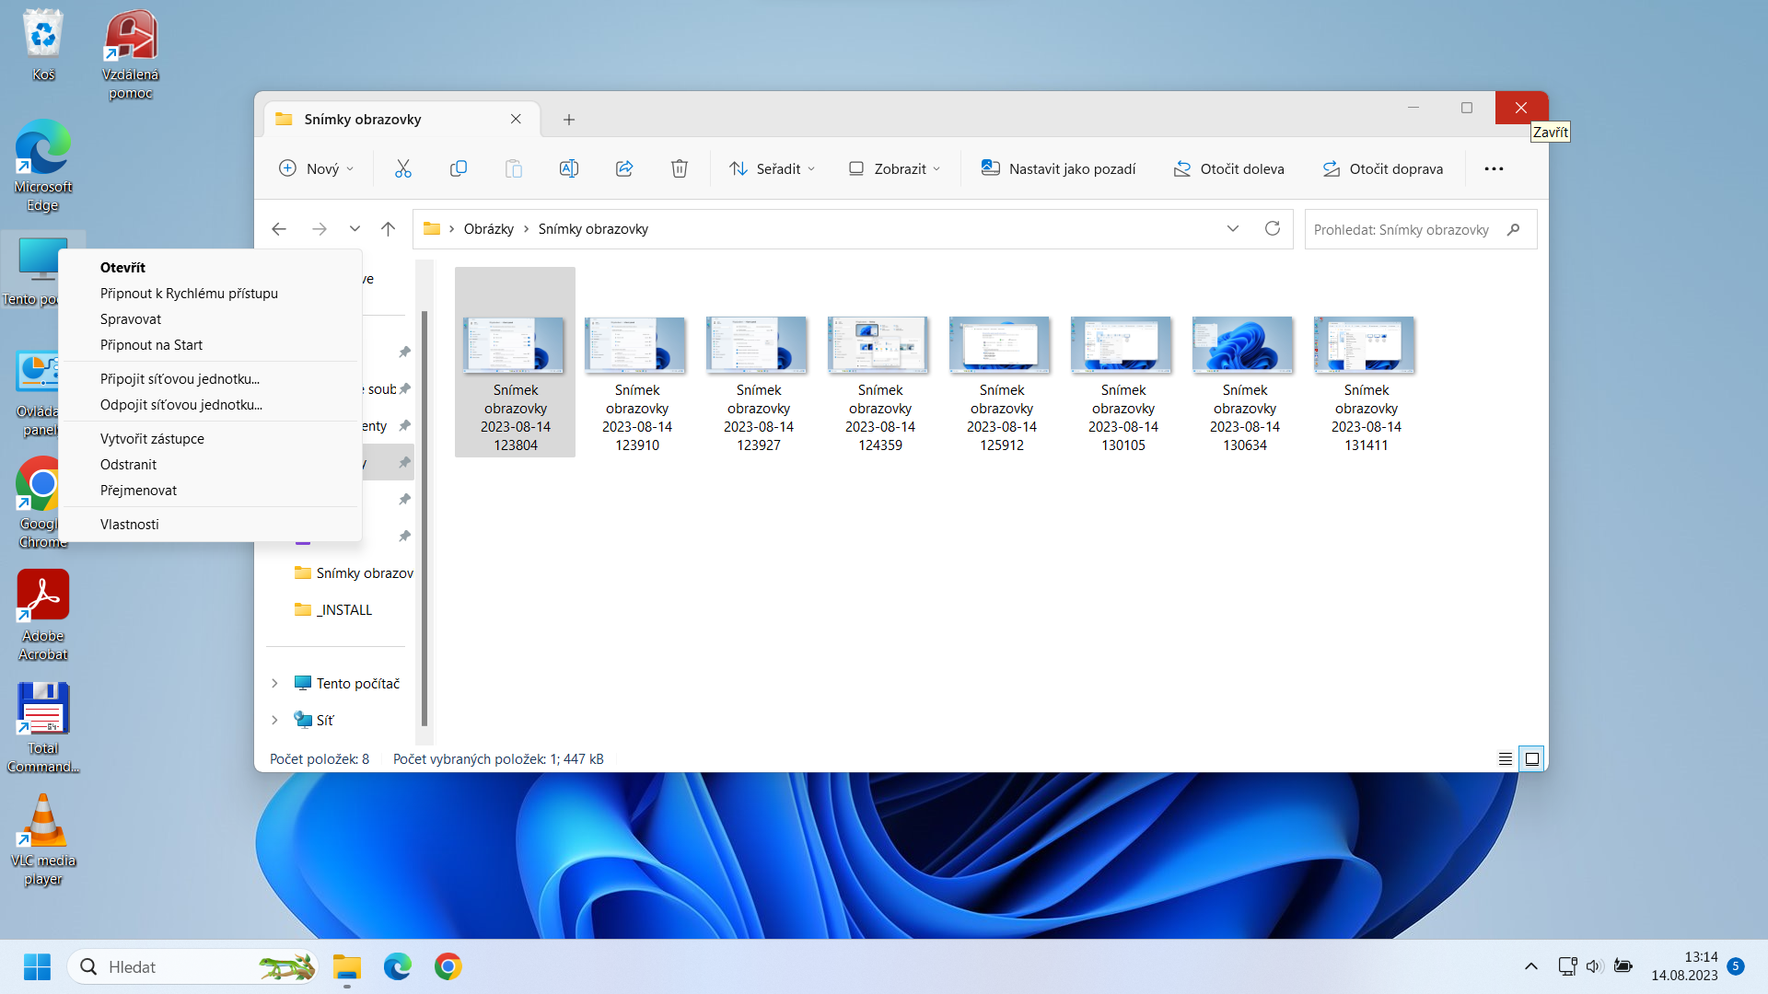Select Přejmenovat from the context menu
The width and height of the screenshot is (1768, 994).
coord(138,491)
